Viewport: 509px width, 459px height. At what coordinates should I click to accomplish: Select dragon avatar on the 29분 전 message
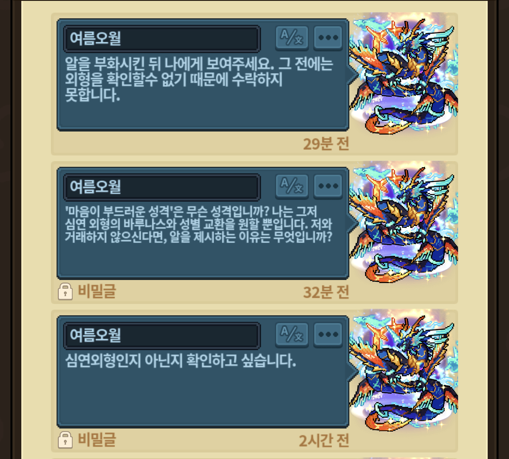403,74
